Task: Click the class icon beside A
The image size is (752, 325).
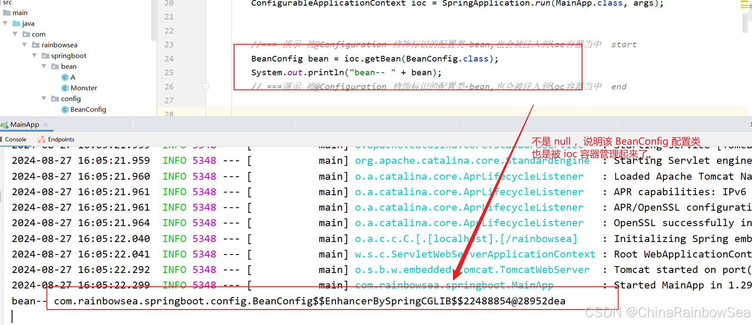Action: point(65,77)
